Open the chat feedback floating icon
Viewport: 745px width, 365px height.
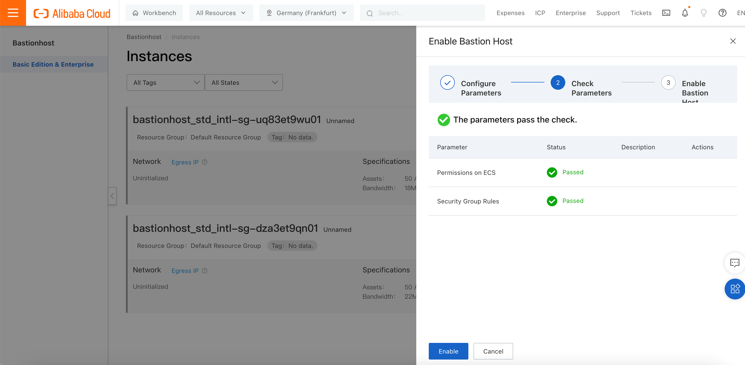coord(735,263)
